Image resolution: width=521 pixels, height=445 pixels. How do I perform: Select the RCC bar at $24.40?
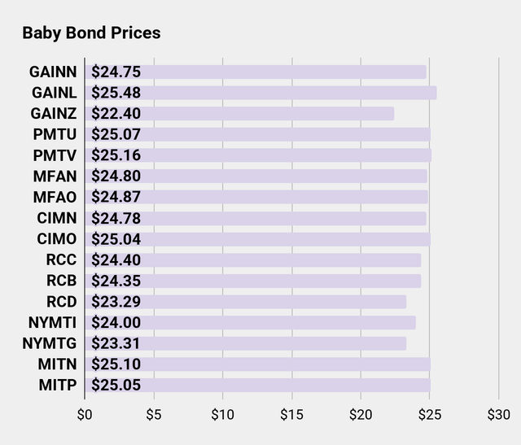pyautogui.click(x=253, y=260)
